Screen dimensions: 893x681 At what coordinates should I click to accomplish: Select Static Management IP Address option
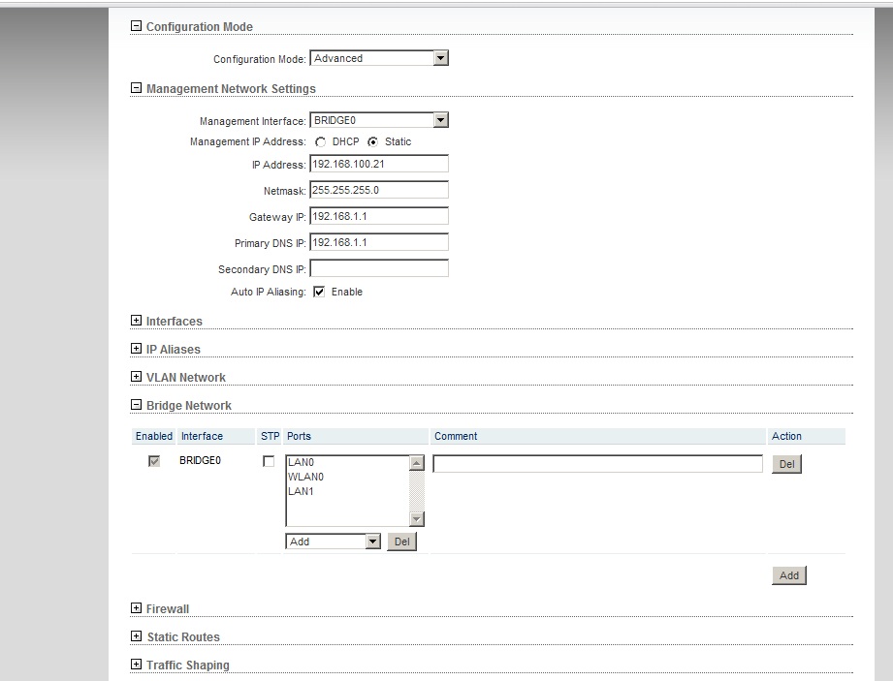coord(372,142)
